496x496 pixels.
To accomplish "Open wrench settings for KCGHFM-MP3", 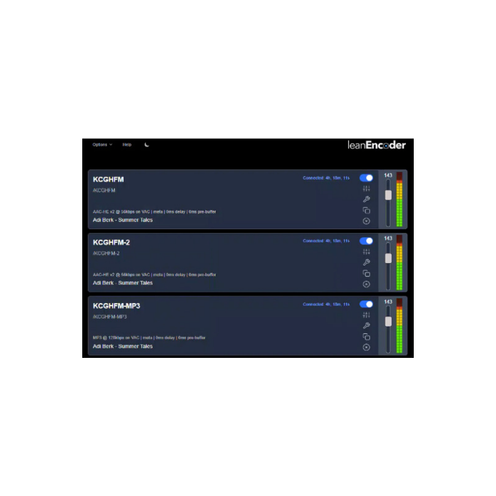I will coord(366,325).
